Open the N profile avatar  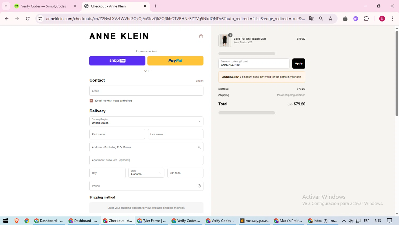tap(382, 19)
